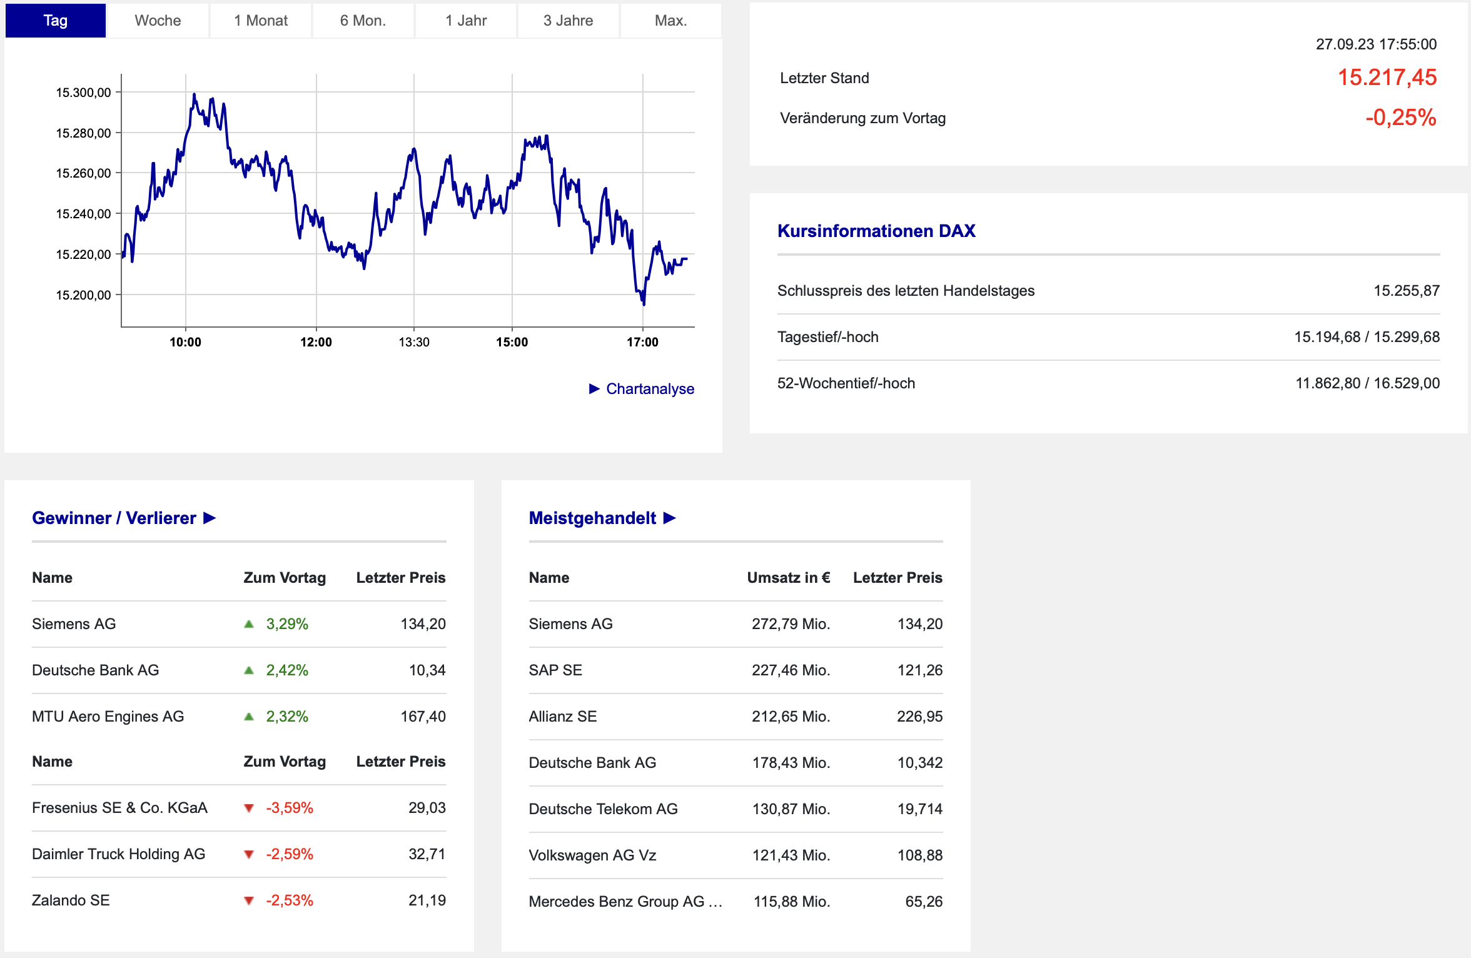Click the arrow next to Meistgehandelt

[669, 518]
